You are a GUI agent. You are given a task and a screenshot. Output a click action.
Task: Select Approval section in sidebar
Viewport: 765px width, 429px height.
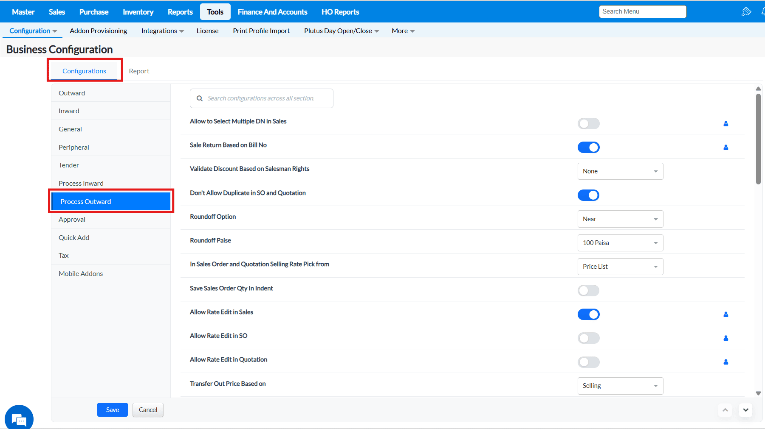tap(111, 220)
